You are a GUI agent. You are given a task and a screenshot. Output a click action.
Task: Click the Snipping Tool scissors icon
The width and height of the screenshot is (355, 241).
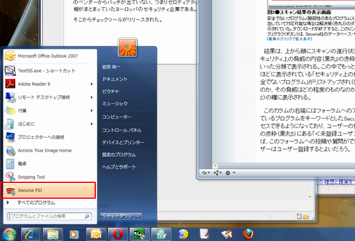point(9,177)
